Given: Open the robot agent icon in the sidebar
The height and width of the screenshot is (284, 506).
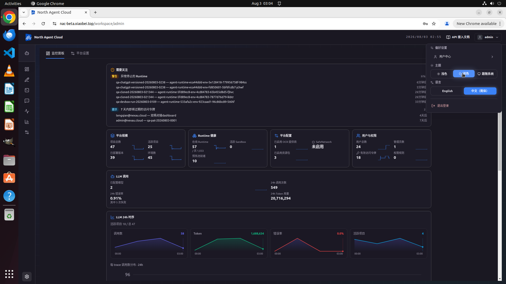Looking at the screenshot, I should point(27,53).
